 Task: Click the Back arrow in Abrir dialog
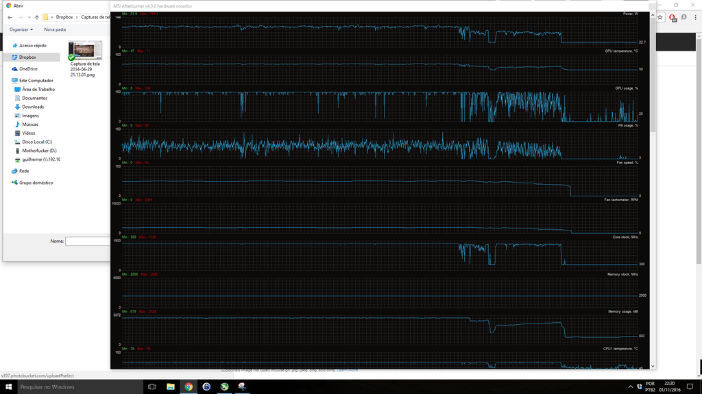(x=10, y=17)
